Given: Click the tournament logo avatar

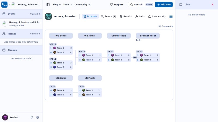Looking at the screenshot, I should coord(48,16).
